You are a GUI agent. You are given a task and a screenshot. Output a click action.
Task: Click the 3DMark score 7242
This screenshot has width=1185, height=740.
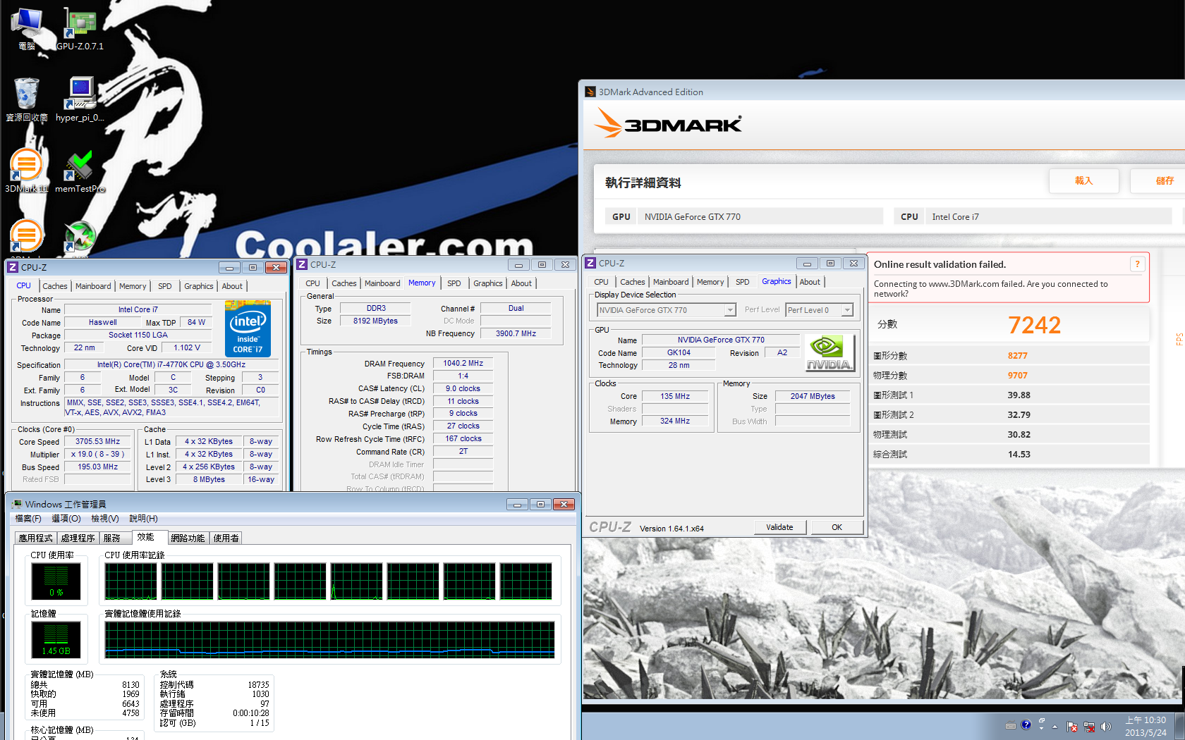coord(1034,325)
